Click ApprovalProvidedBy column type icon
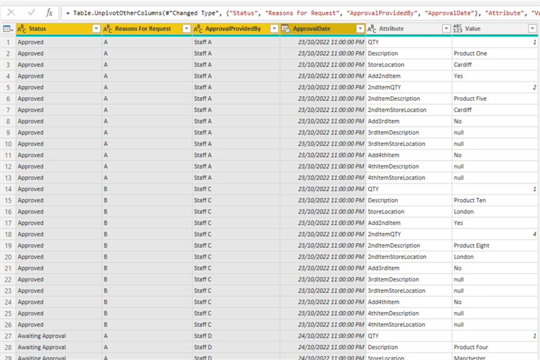The image size is (540, 360). pos(198,29)
